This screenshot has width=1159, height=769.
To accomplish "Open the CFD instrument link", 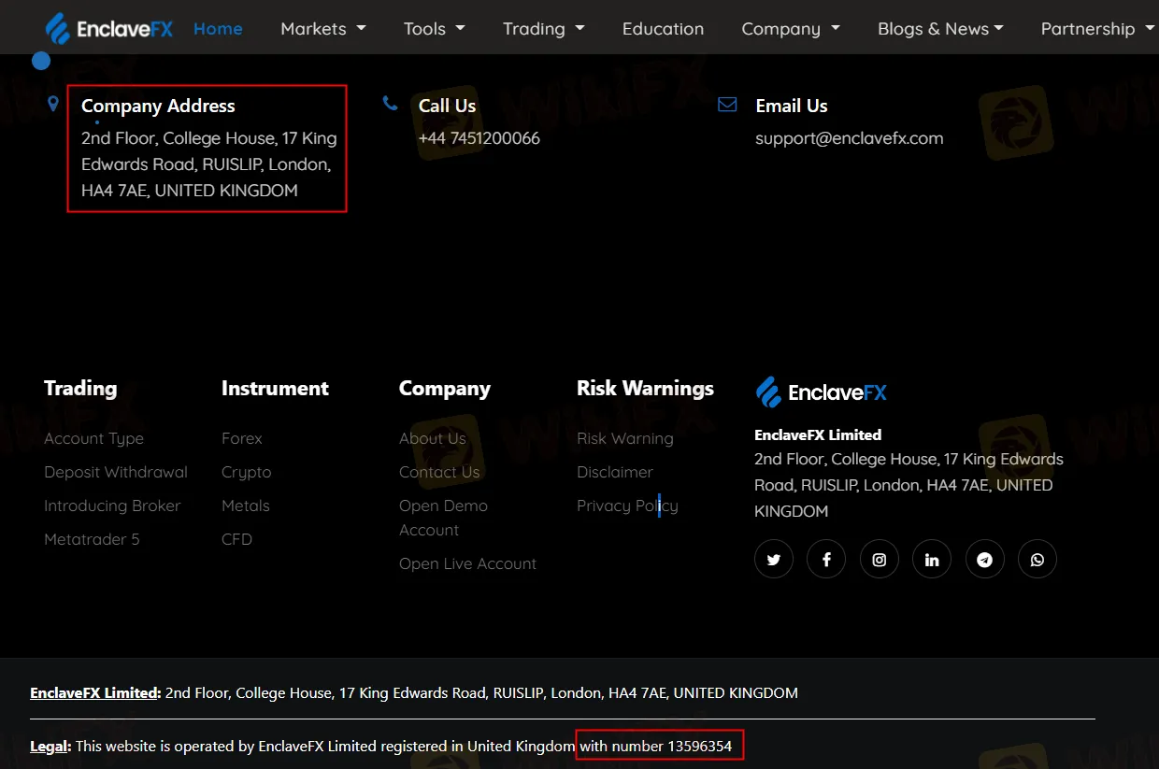I will (x=236, y=539).
